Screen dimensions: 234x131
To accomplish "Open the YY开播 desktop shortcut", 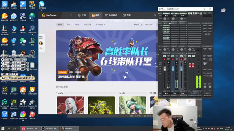I will click(4, 91).
